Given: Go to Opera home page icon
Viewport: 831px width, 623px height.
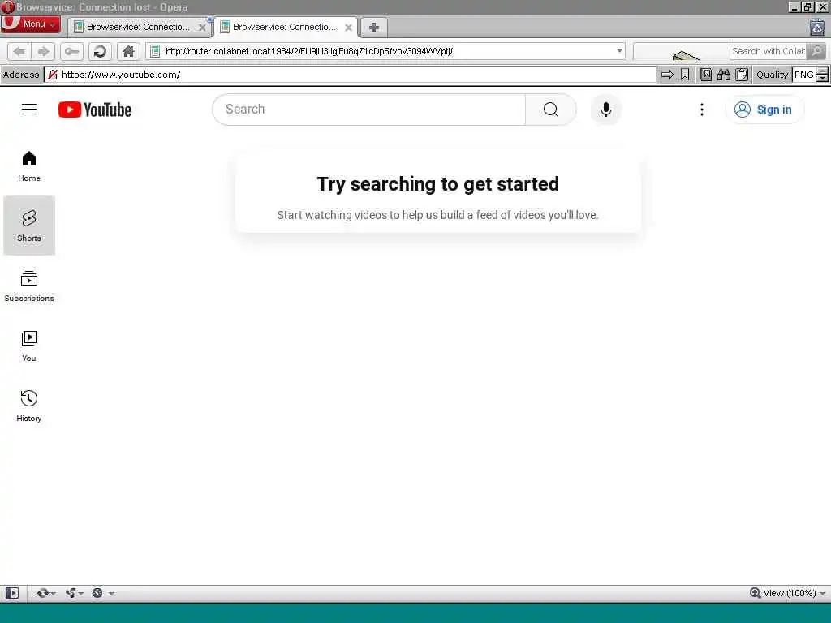Looking at the screenshot, I should pyautogui.click(x=128, y=51).
